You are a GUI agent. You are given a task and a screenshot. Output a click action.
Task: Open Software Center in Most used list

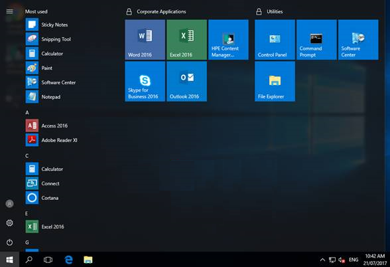(x=51, y=82)
